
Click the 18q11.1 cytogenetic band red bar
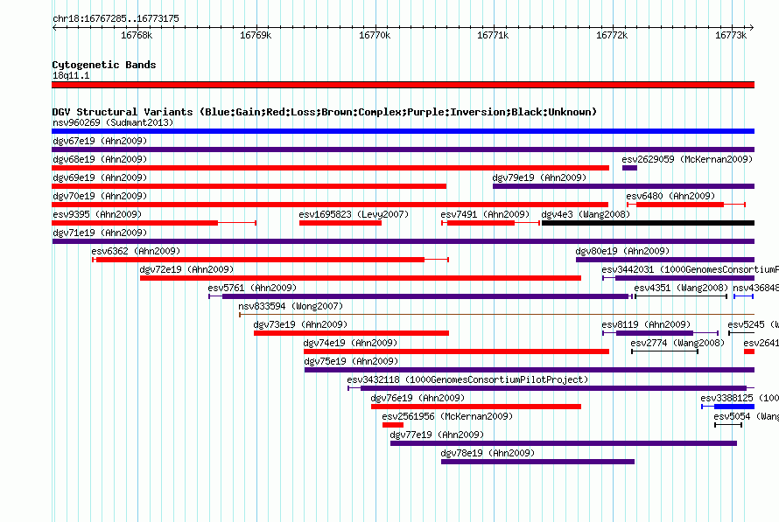[x=403, y=85]
